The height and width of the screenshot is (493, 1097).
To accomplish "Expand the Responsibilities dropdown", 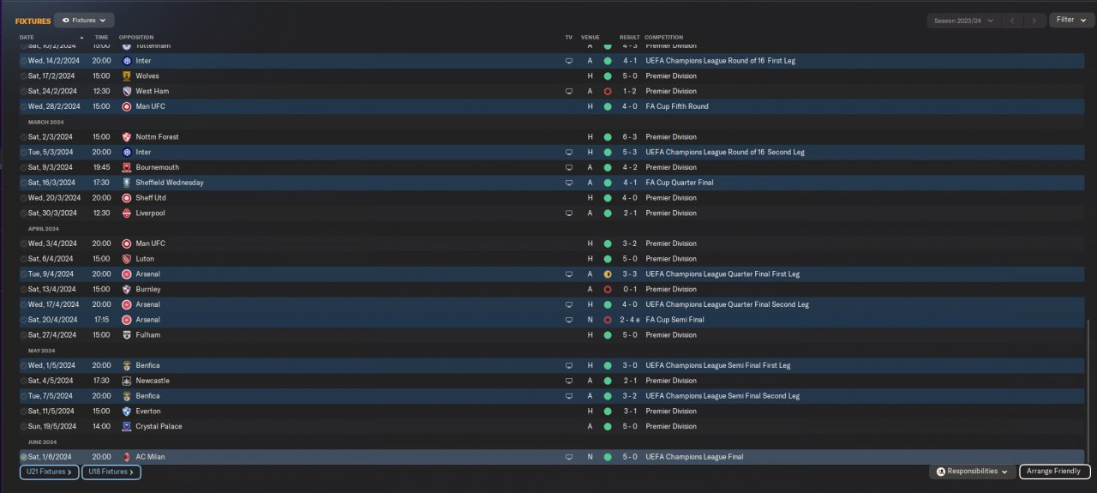I will click(x=972, y=472).
